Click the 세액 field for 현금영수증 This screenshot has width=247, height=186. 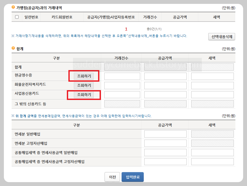tap(212, 76)
